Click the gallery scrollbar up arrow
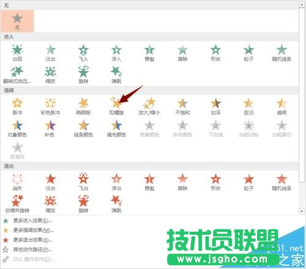306x269 pixels. 302,4
